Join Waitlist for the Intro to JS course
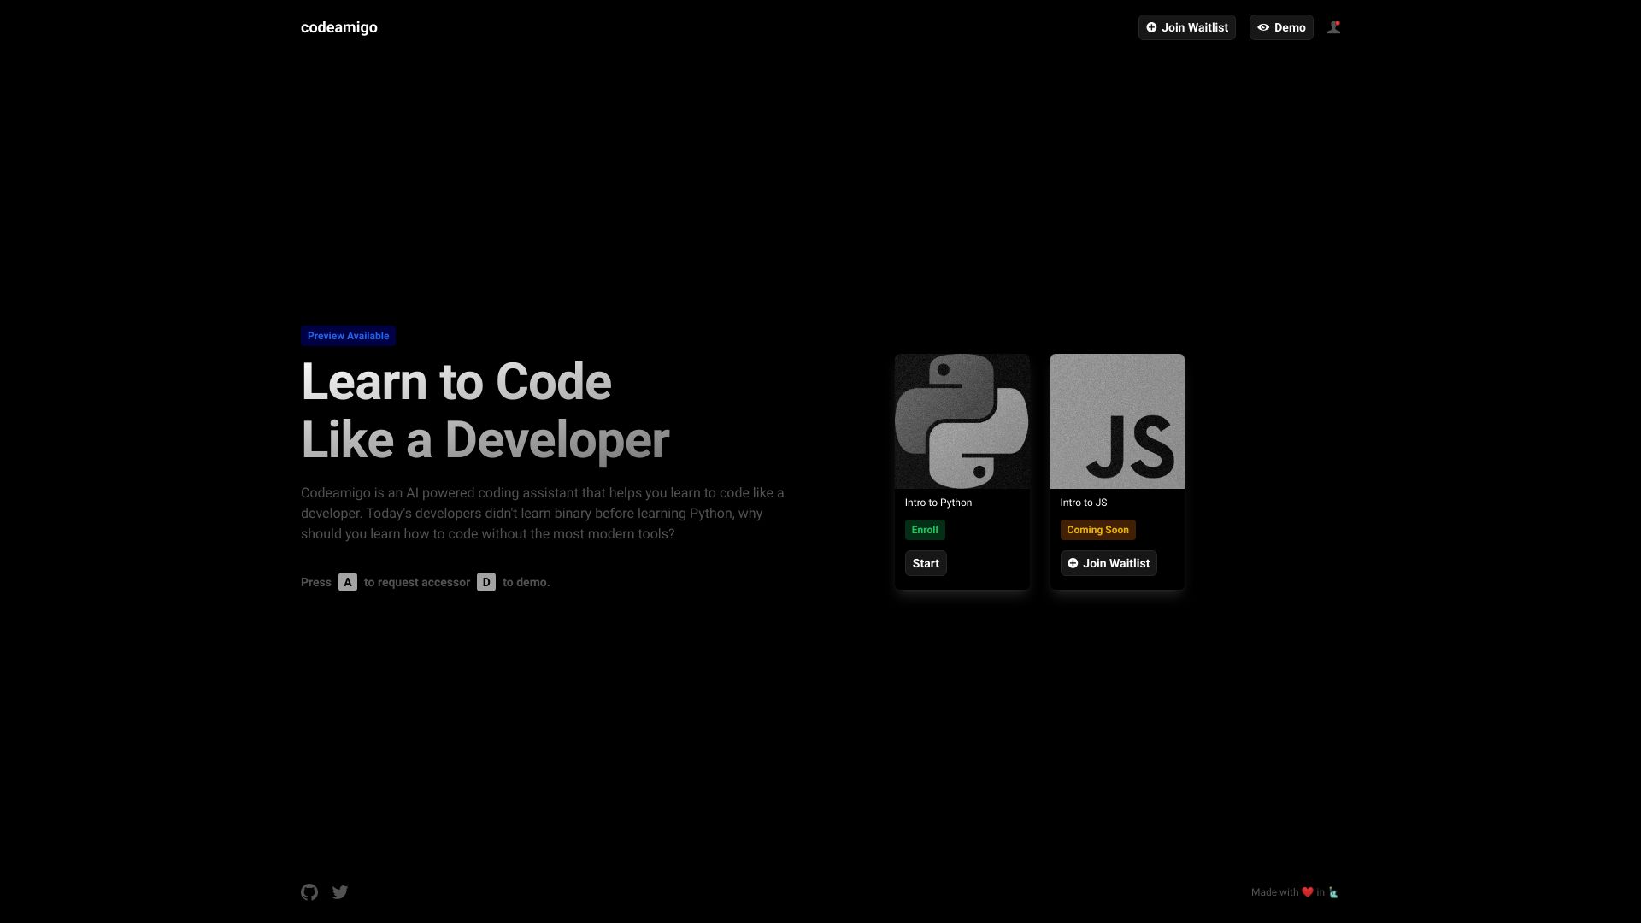1641x923 pixels. (1108, 563)
